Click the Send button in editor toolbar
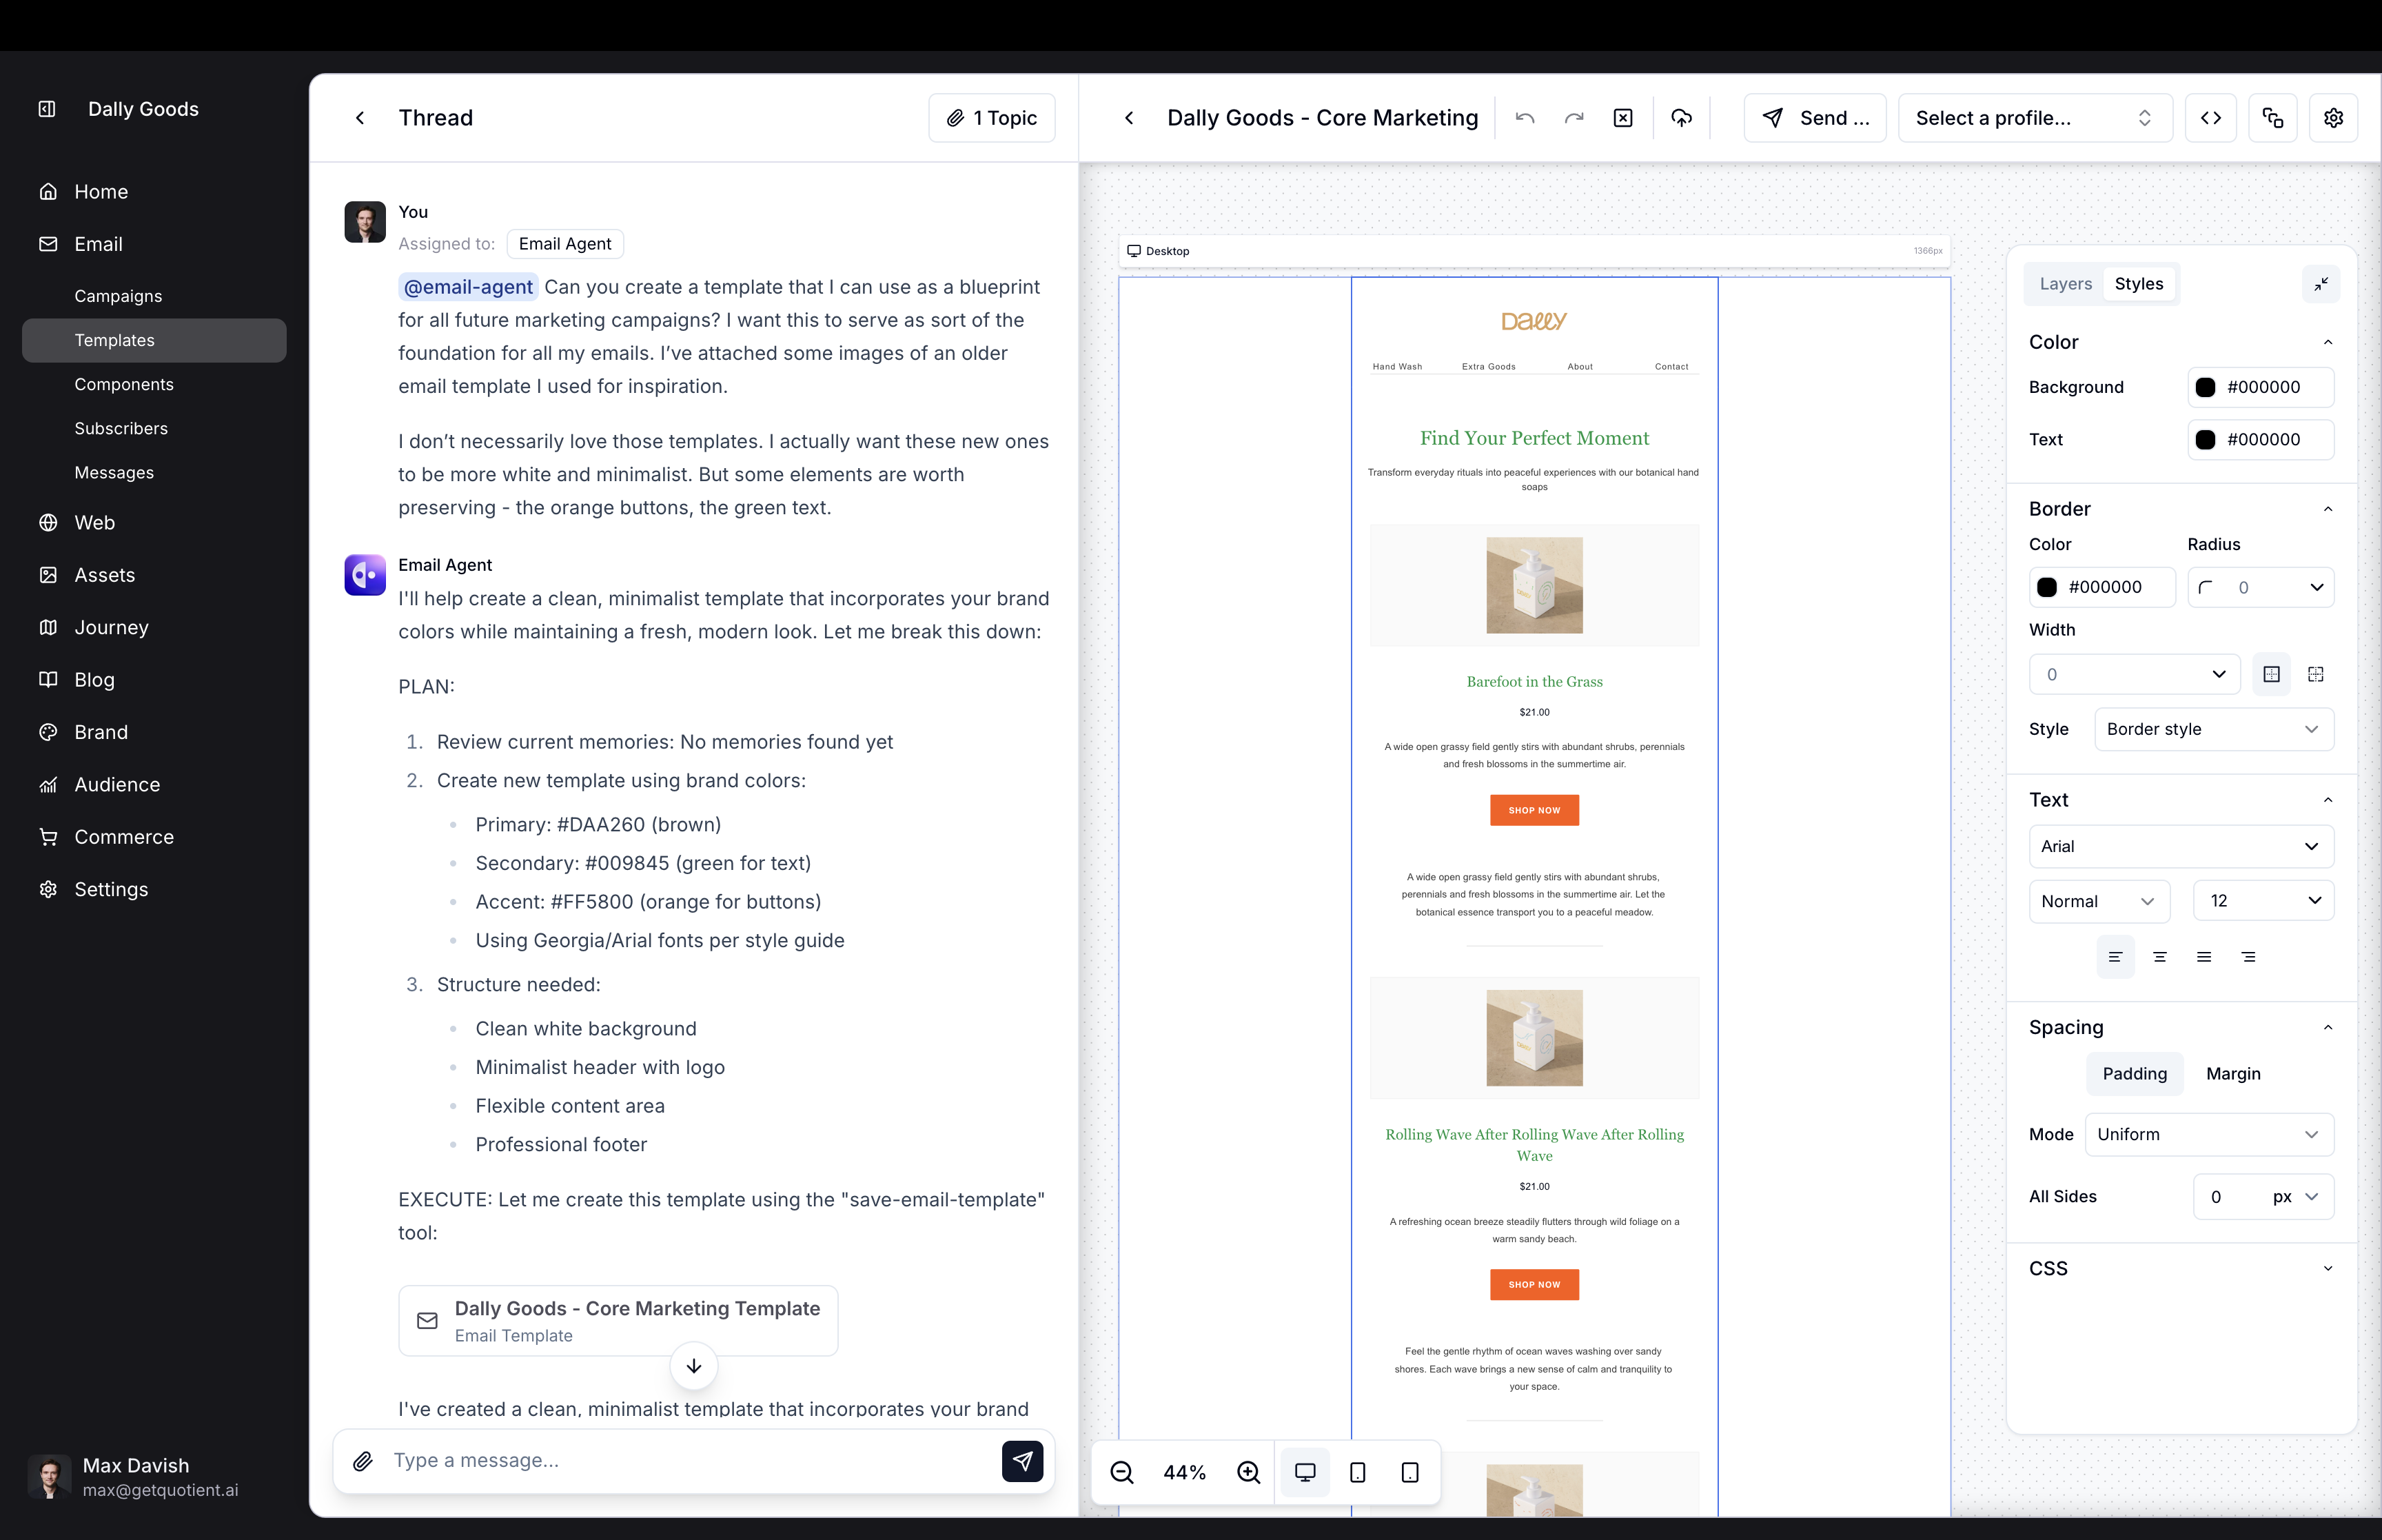Image resolution: width=2382 pixels, height=1540 pixels. [x=1815, y=118]
